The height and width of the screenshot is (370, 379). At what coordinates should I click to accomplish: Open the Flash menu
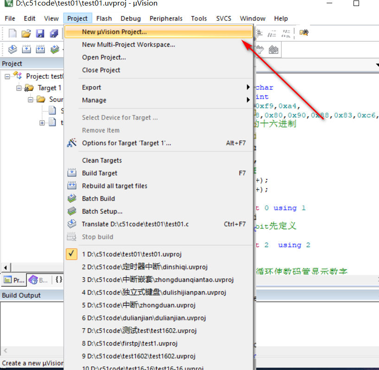tap(104, 19)
